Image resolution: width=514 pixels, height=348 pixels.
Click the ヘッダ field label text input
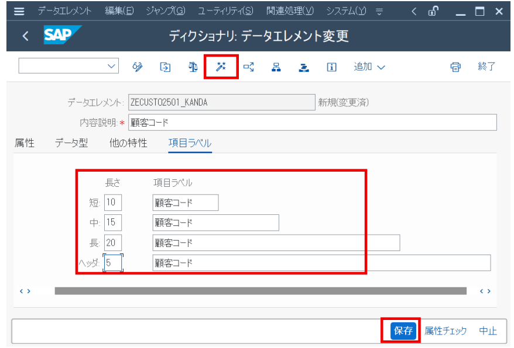321,263
